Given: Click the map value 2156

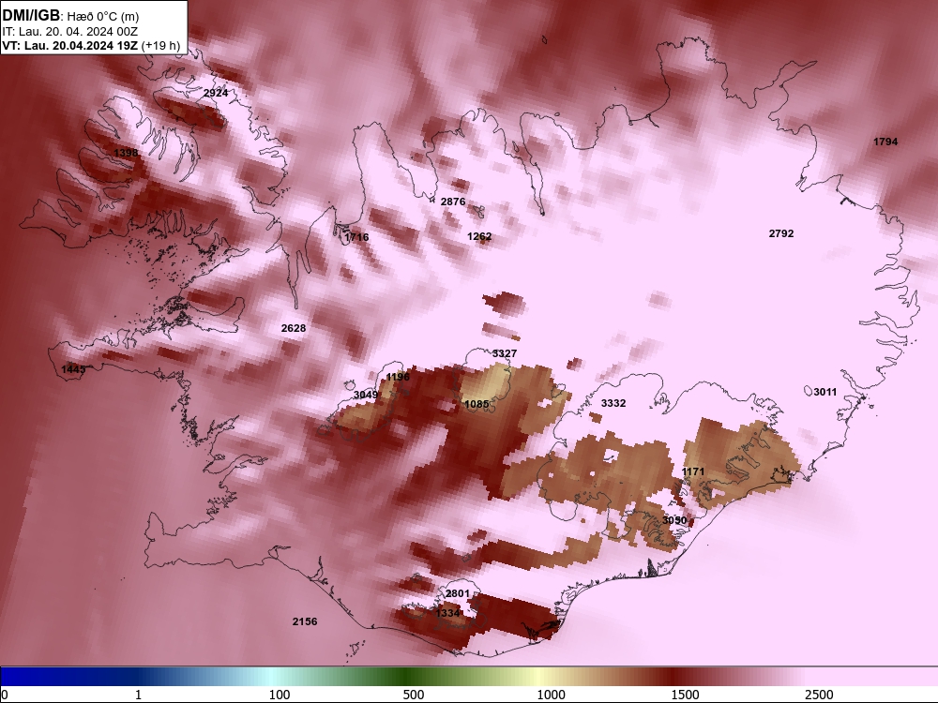Looking at the screenshot, I should 305,621.
